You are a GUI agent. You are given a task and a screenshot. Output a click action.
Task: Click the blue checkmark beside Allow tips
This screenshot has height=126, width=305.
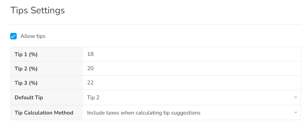click(14, 36)
